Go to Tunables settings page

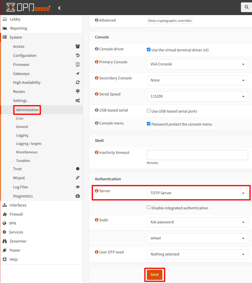(23, 161)
